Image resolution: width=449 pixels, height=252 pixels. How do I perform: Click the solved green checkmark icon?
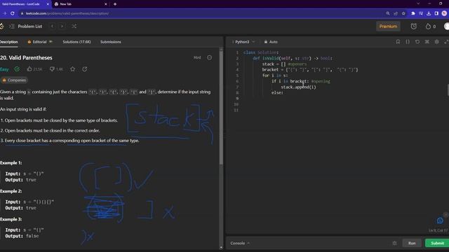tap(17, 69)
